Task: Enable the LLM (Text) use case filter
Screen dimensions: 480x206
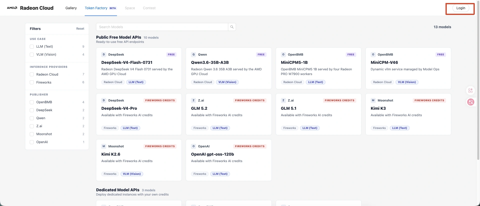Action: [32, 47]
